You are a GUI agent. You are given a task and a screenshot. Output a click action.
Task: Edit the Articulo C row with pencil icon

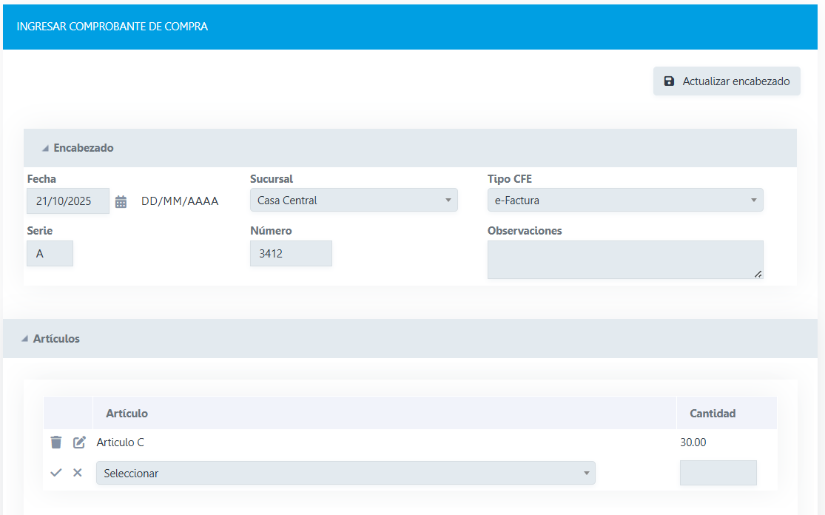pos(79,442)
